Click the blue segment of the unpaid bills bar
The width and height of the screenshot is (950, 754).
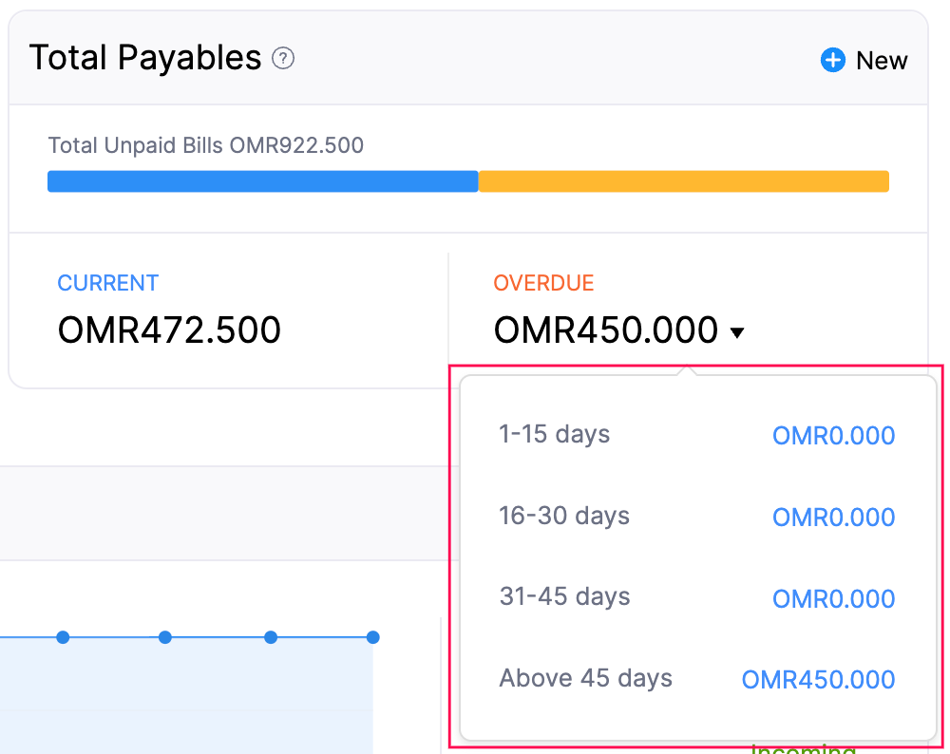tap(263, 180)
